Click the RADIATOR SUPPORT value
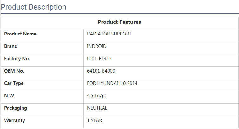Viewport: 239px width, 129px height. point(109,34)
